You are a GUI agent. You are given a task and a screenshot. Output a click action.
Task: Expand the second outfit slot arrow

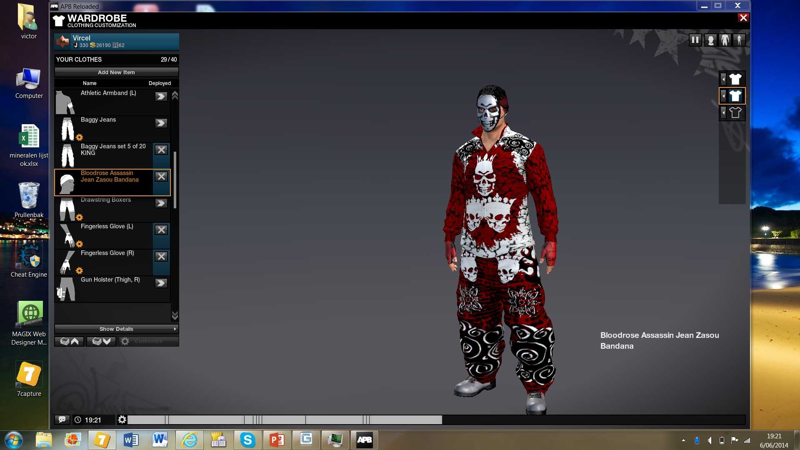(723, 96)
